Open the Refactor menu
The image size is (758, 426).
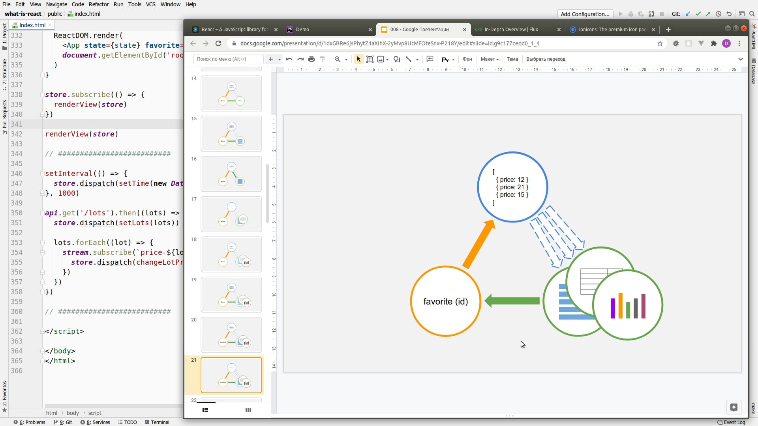coord(99,4)
